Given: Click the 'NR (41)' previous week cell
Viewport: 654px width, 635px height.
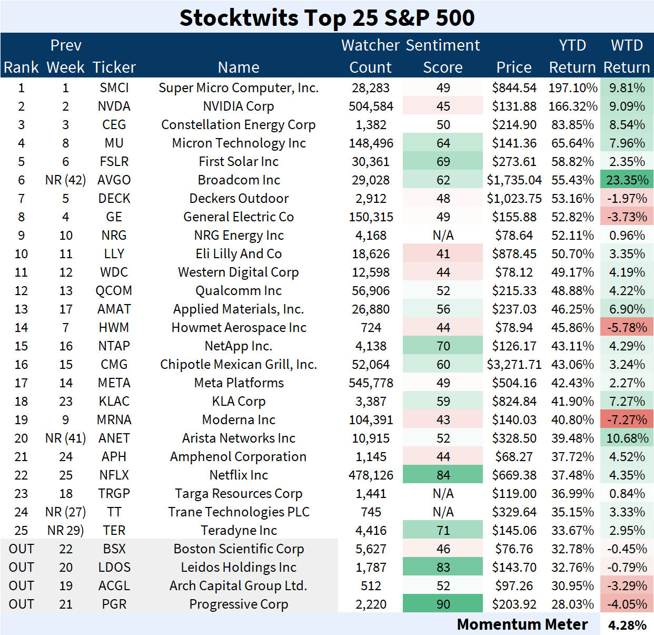Looking at the screenshot, I should point(65,438).
